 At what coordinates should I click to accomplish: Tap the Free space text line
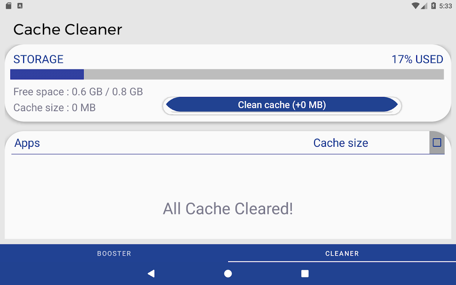(x=78, y=92)
